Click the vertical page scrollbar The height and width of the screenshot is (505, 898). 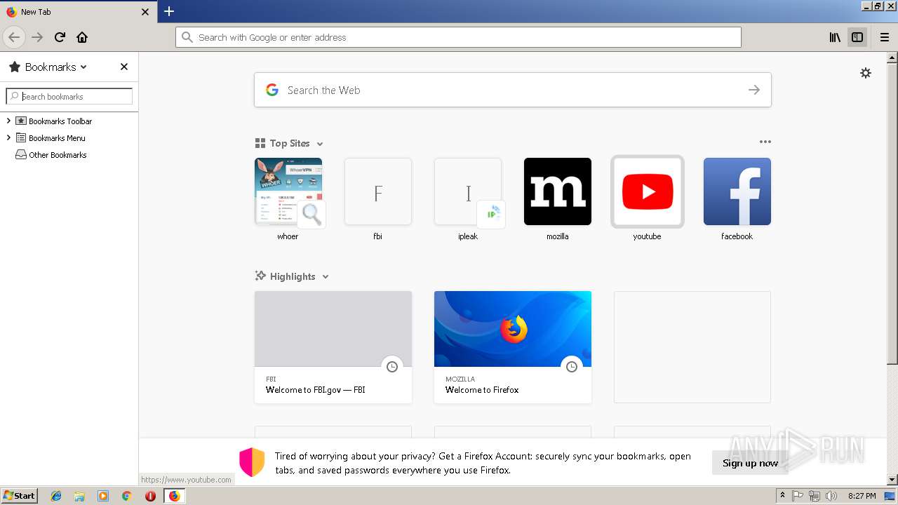(892, 214)
